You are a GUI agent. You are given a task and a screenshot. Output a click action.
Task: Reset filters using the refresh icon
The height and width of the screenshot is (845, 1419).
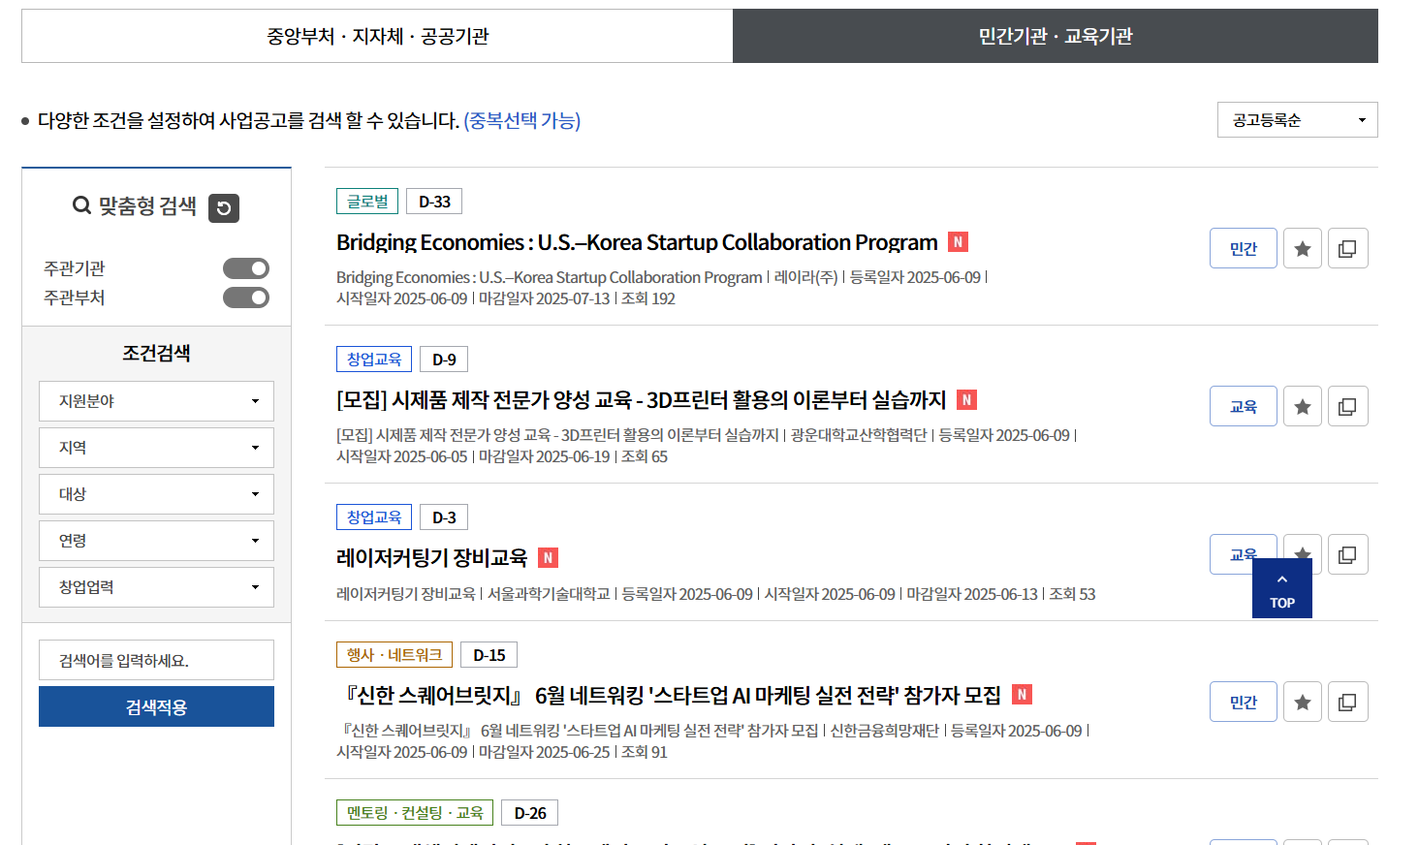pos(223,207)
